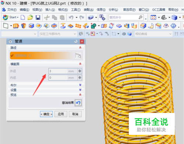Image resolution: width=184 pixels, height=144 pixels.
Task: Reset the 管道 dialog with reset icon
Action: (76, 41)
